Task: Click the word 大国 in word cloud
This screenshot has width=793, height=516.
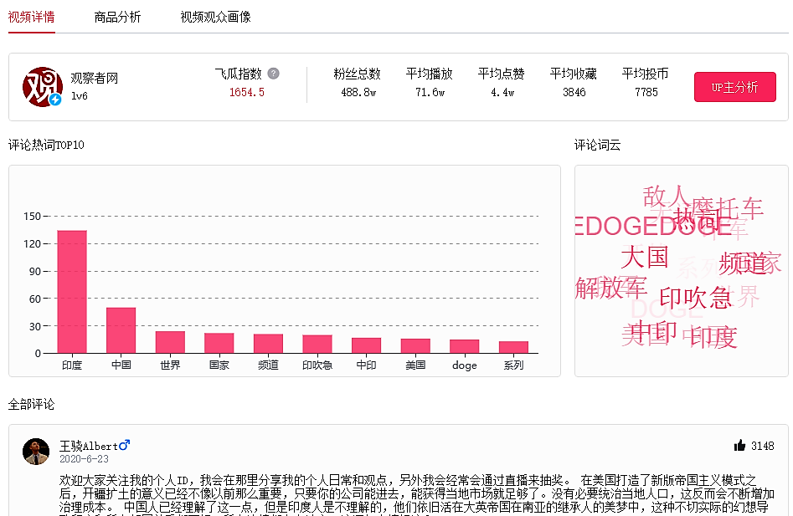Action: (x=645, y=257)
